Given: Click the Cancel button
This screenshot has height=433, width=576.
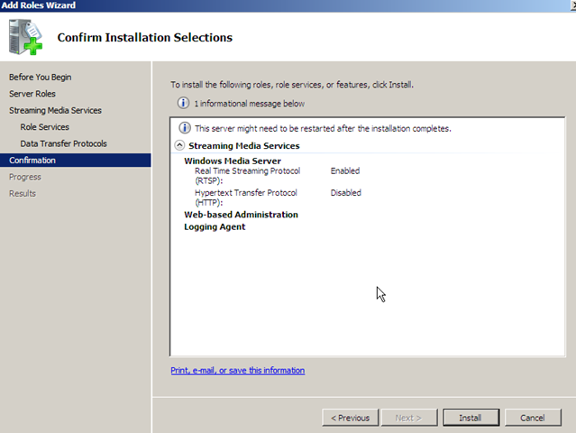Looking at the screenshot, I should pos(533,418).
